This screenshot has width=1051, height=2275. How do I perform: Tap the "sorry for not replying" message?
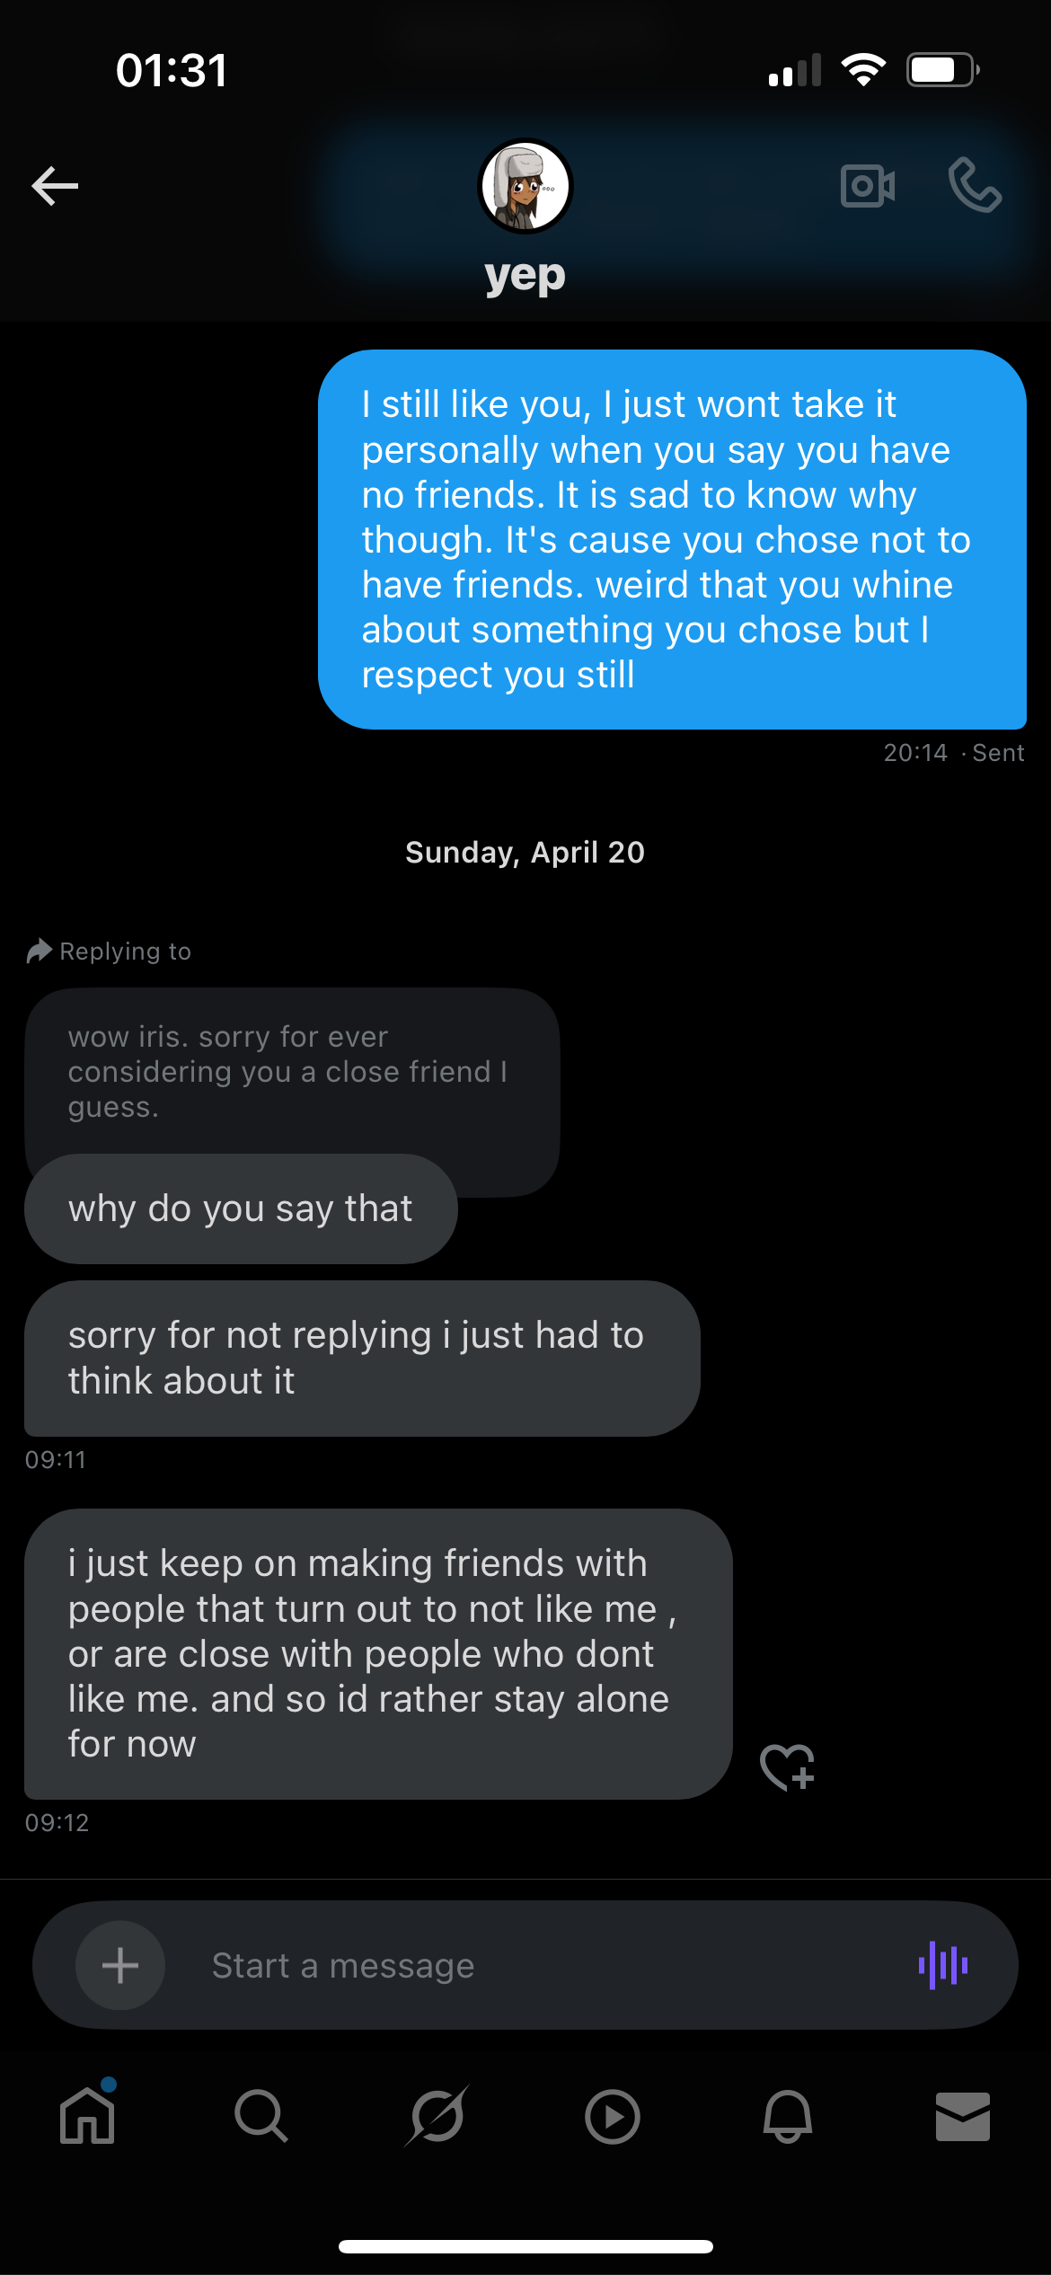pyautogui.click(x=361, y=1358)
